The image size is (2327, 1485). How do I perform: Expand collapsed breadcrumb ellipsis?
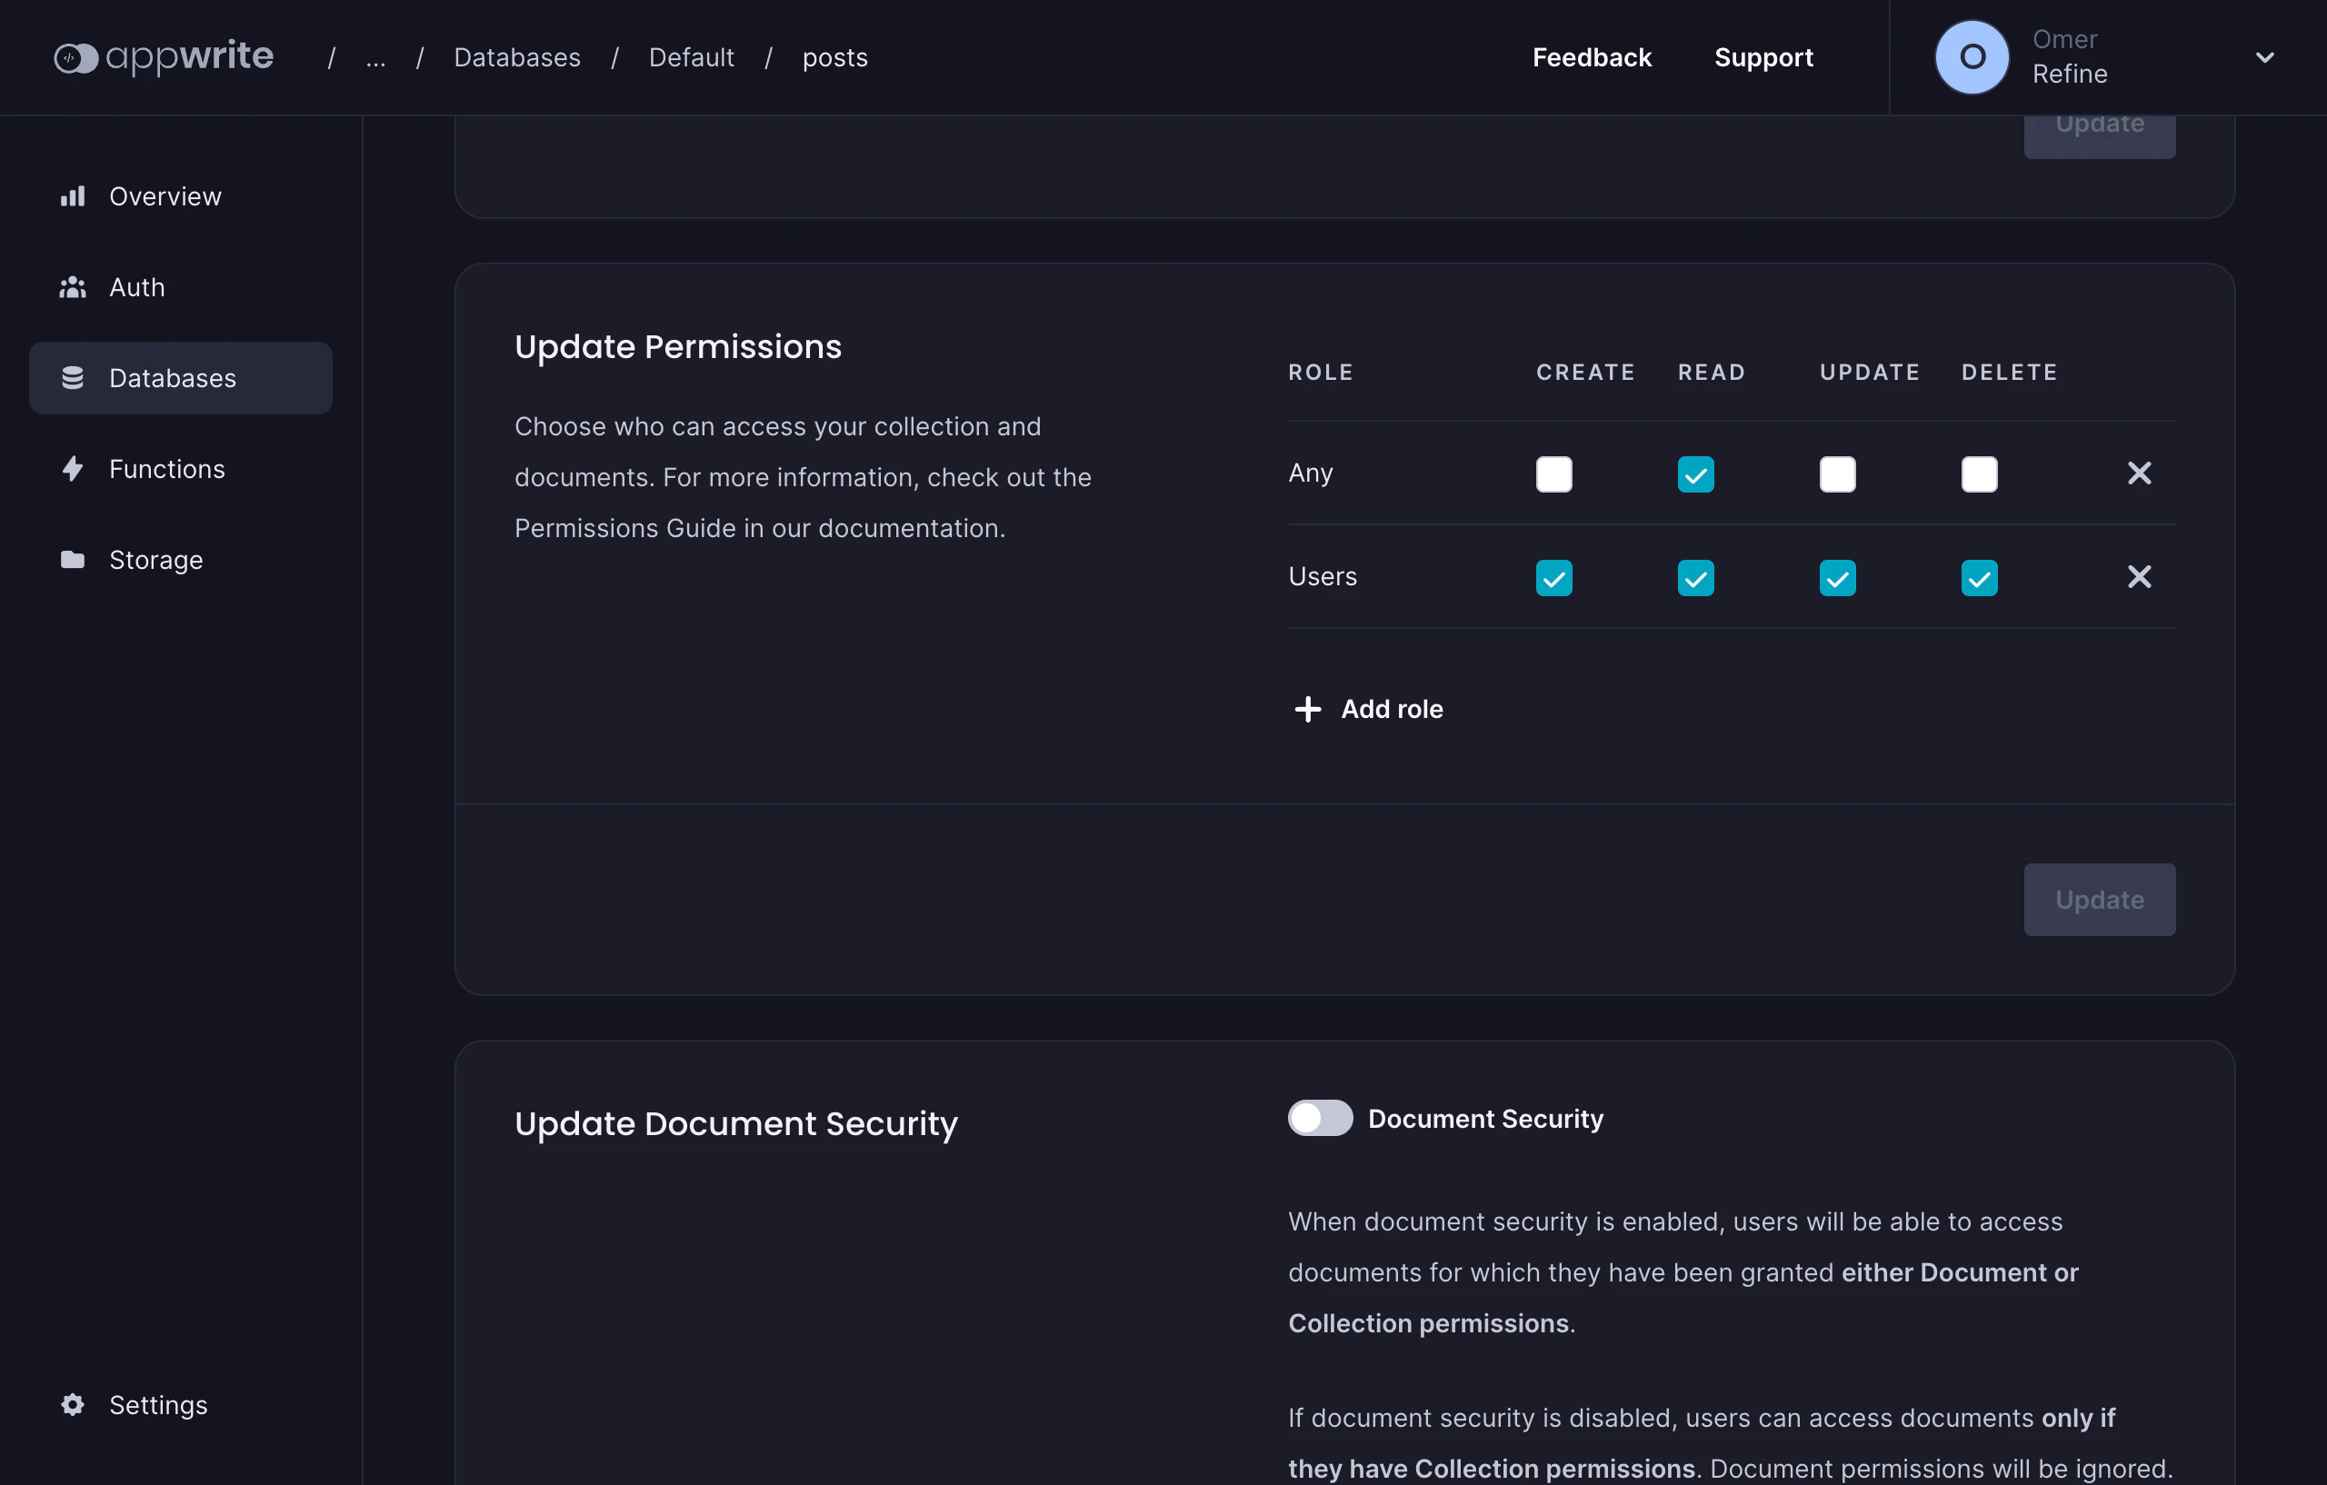click(375, 58)
